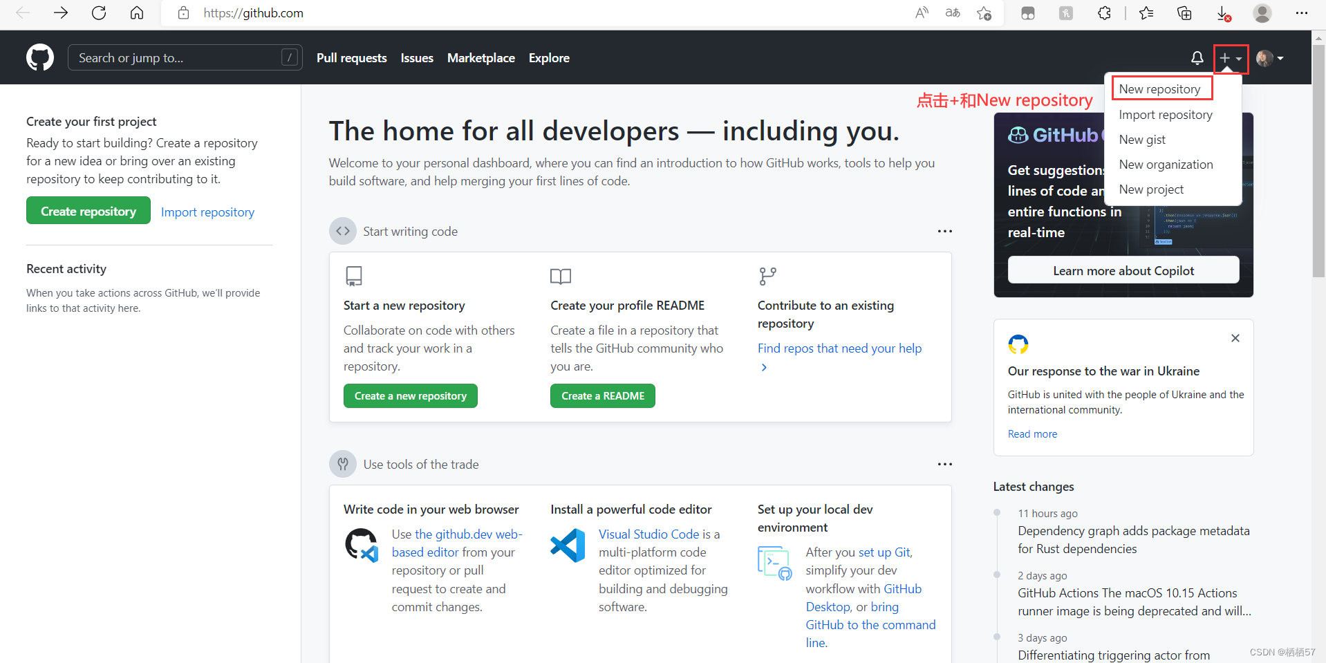This screenshot has width=1326, height=663.
Task: Click Read more about Ukraine response
Action: coord(1032,434)
